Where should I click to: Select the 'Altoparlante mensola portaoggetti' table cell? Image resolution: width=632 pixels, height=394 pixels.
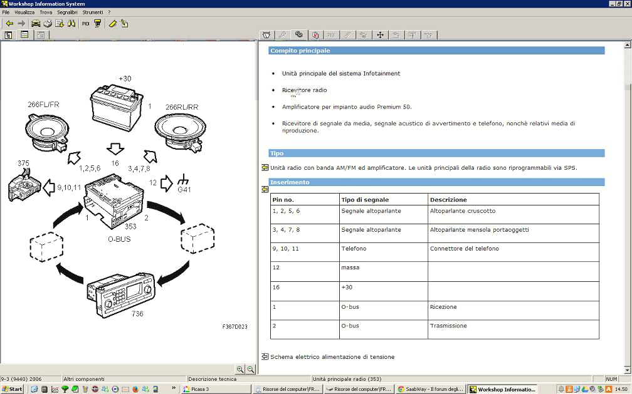[513, 233]
